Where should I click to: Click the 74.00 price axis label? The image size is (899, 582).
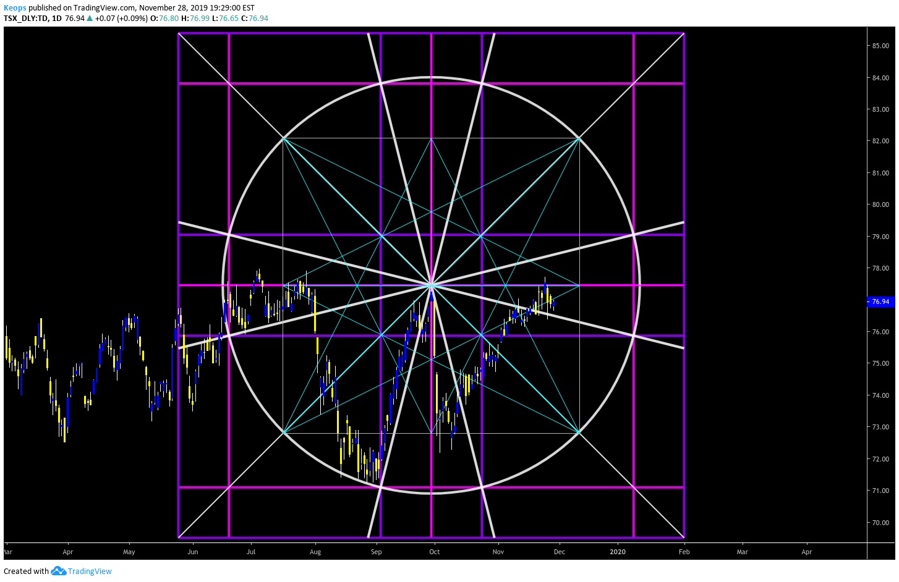tap(880, 395)
